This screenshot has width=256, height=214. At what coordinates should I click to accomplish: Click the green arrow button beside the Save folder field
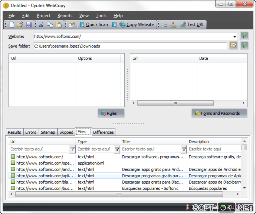[244, 45]
